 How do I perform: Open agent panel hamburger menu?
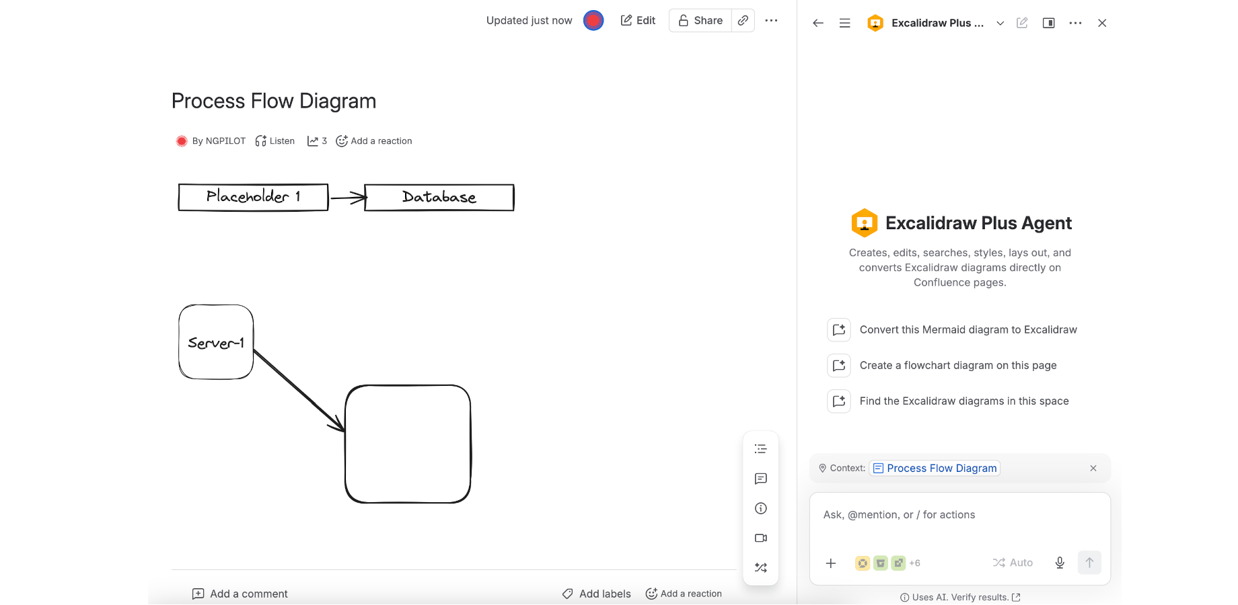(845, 23)
